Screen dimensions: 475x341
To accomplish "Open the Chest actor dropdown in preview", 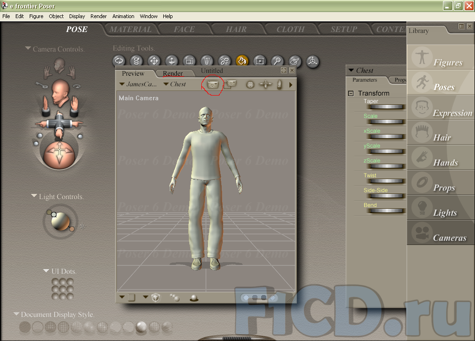I will point(175,84).
